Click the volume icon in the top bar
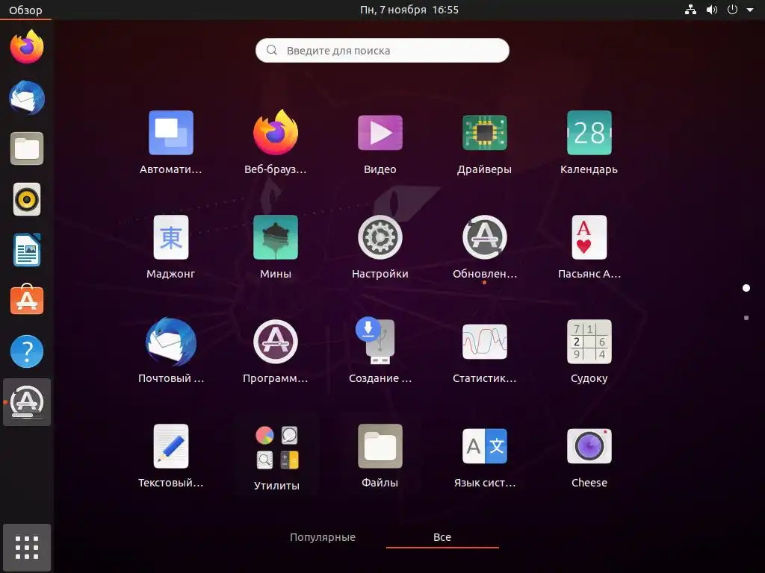The image size is (765, 573). tap(712, 10)
